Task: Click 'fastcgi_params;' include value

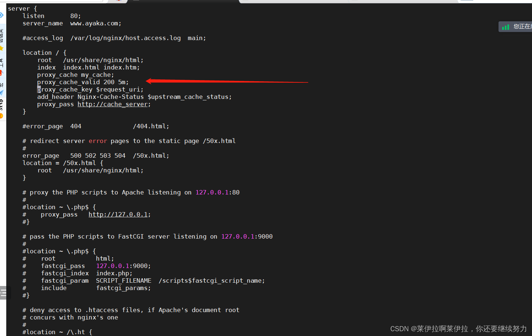Action: tap(123, 288)
